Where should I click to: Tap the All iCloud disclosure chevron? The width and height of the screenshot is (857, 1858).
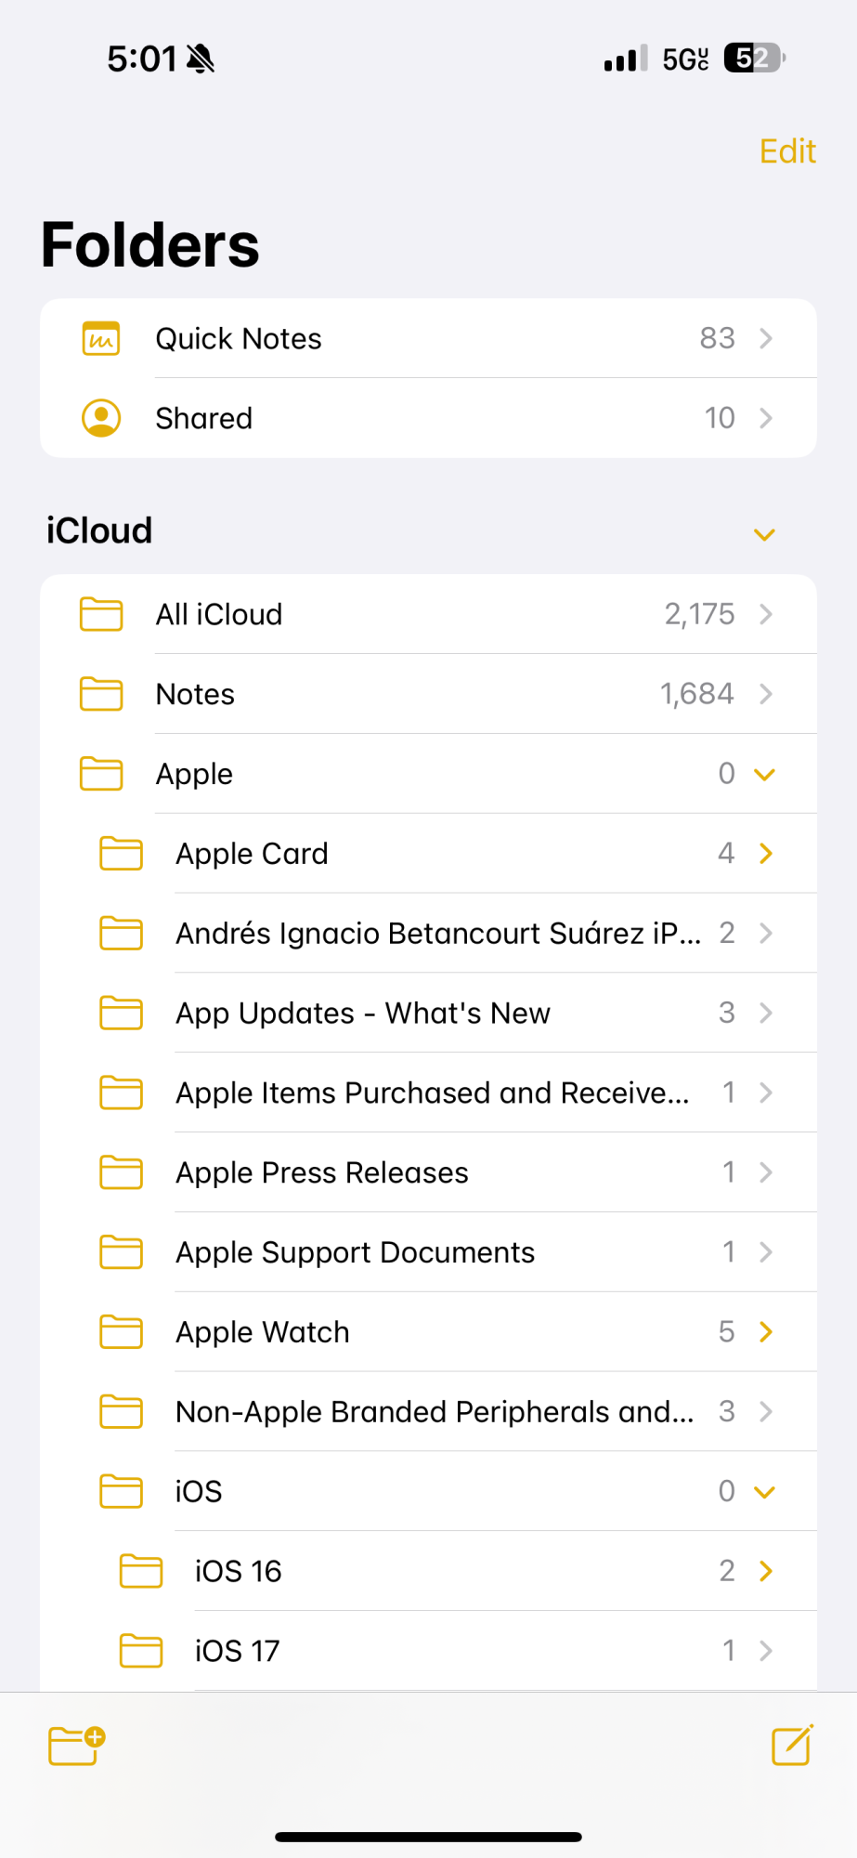click(x=766, y=614)
